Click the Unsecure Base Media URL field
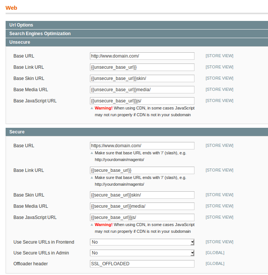This screenshot has height=275, width=268. (142, 90)
